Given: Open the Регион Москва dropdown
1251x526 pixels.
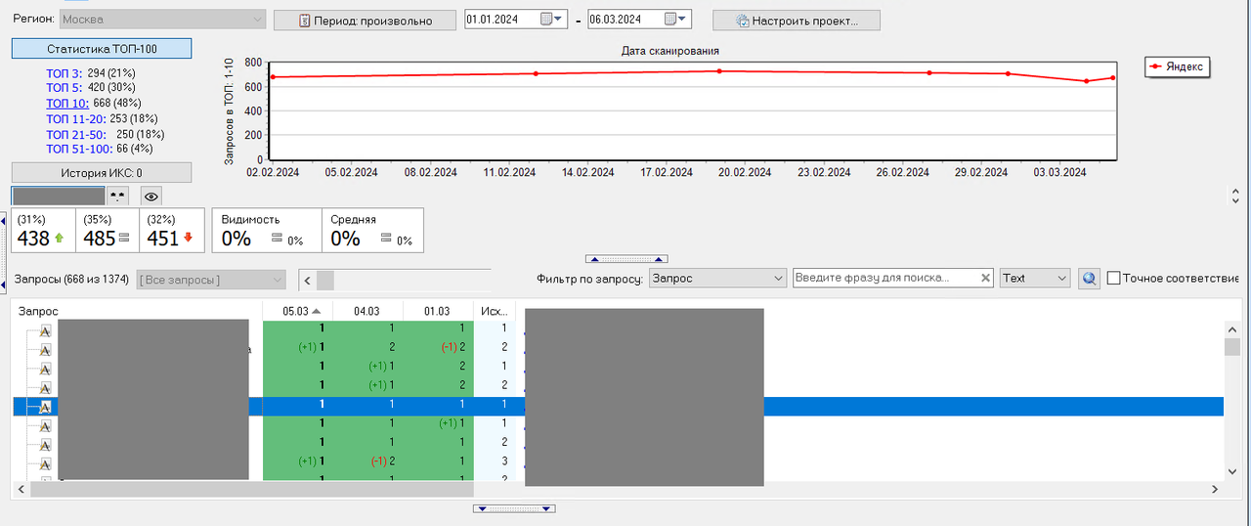Looking at the screenshot, I should click(x=163, y=19).
